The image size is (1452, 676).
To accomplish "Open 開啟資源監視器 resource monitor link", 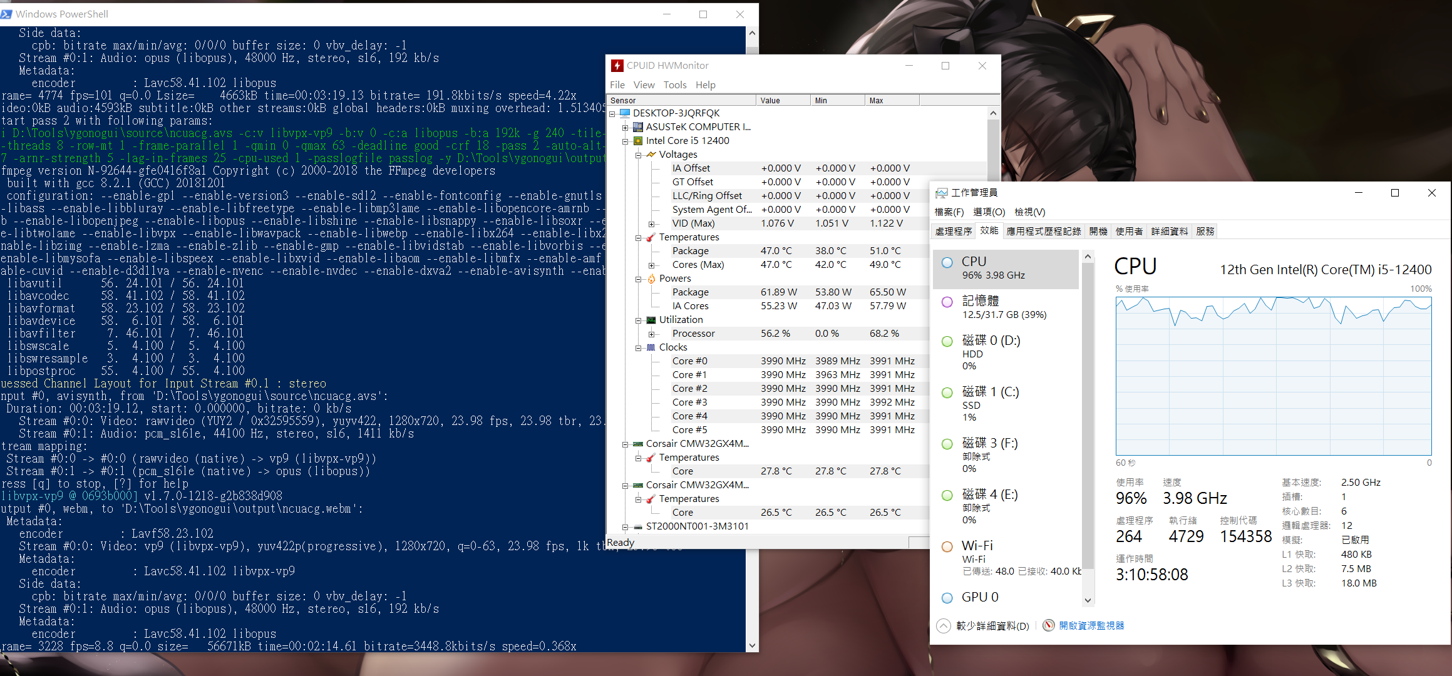I will (1083, 626).
